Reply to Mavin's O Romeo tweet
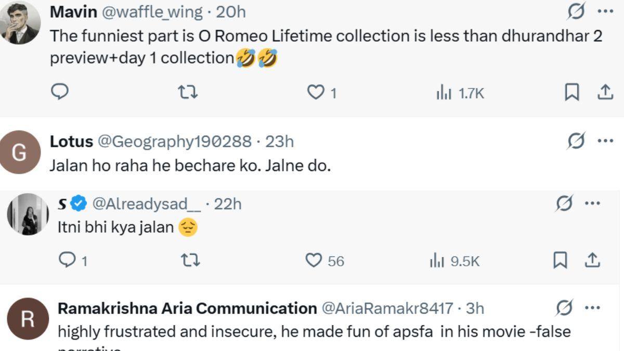Viewport: 624px width, 351px height. tap(60, 92)
